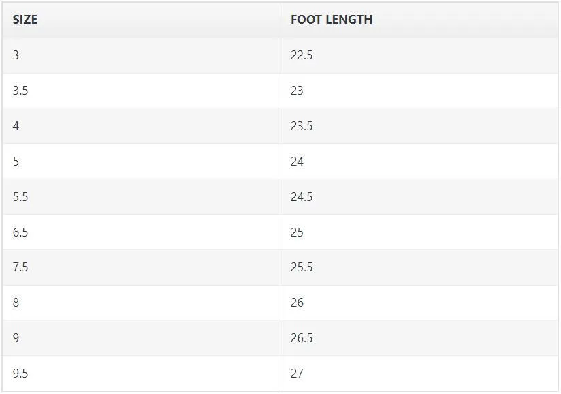This screenshot has height=394, width=561.
Task: Click the FOOT LENGTH column header
Action: tap(419, 20)
